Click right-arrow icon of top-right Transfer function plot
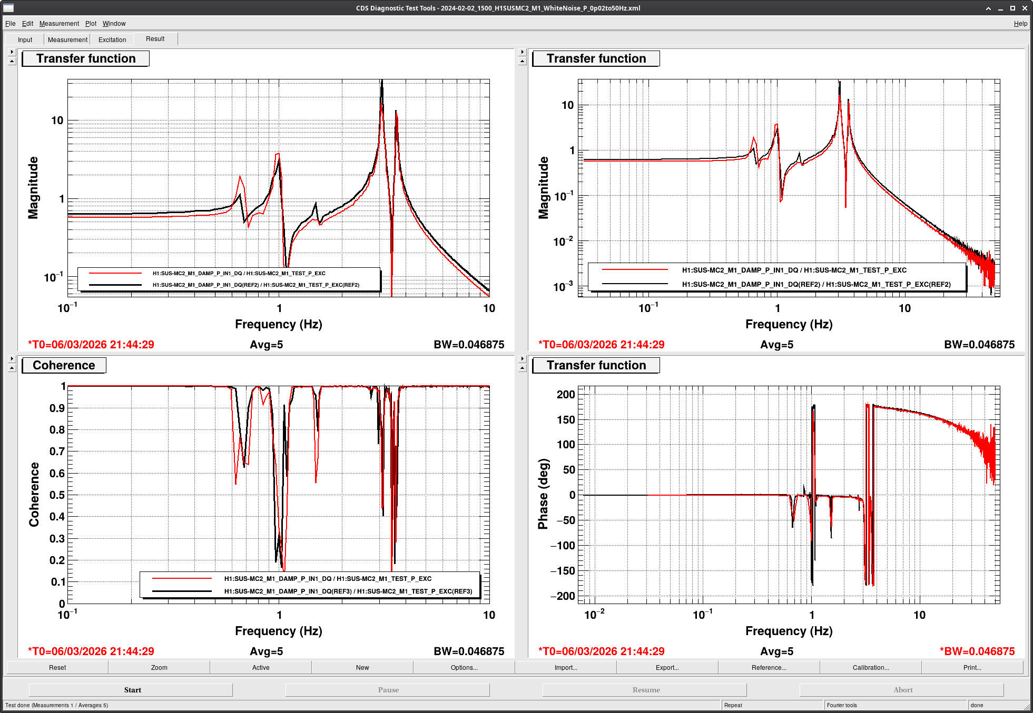1033x713 pixels. point(523,52)
